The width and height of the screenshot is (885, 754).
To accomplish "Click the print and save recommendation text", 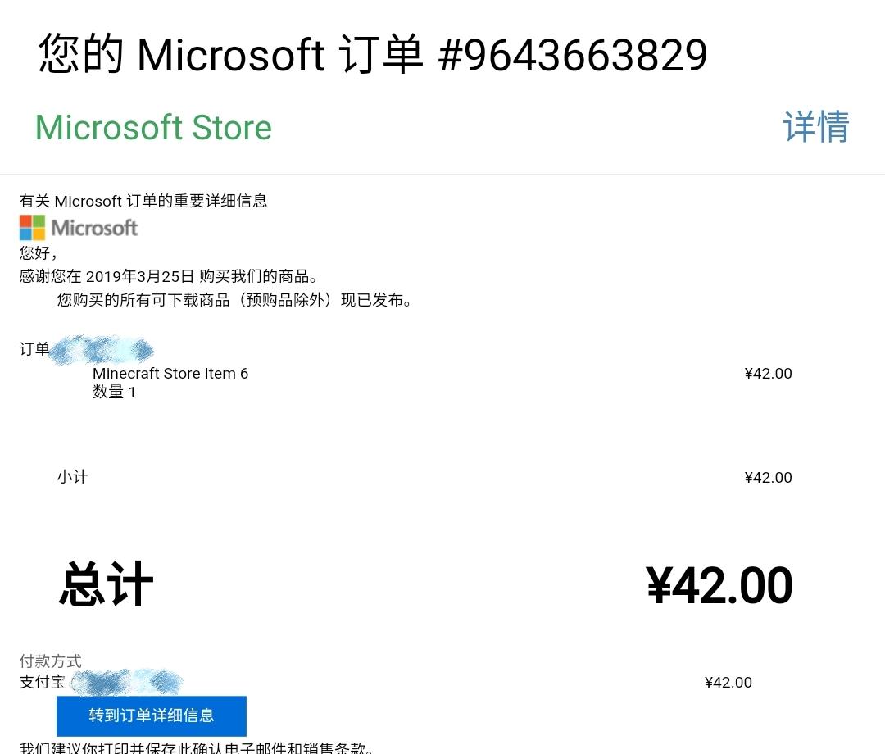I will [x=197, y=747].
